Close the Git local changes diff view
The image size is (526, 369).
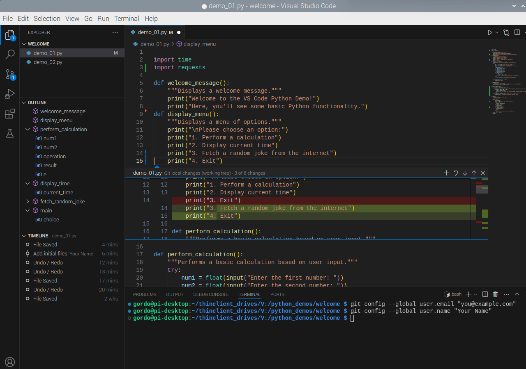483,173
